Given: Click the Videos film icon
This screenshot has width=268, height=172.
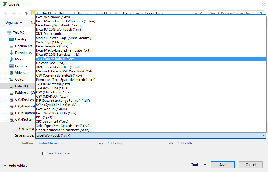Looking at the screenshot, I should pyautogui.click(x=11, y=73).
